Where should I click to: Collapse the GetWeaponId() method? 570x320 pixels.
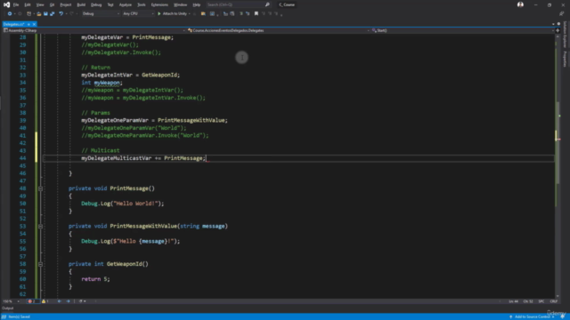click(x=40, y=264)
